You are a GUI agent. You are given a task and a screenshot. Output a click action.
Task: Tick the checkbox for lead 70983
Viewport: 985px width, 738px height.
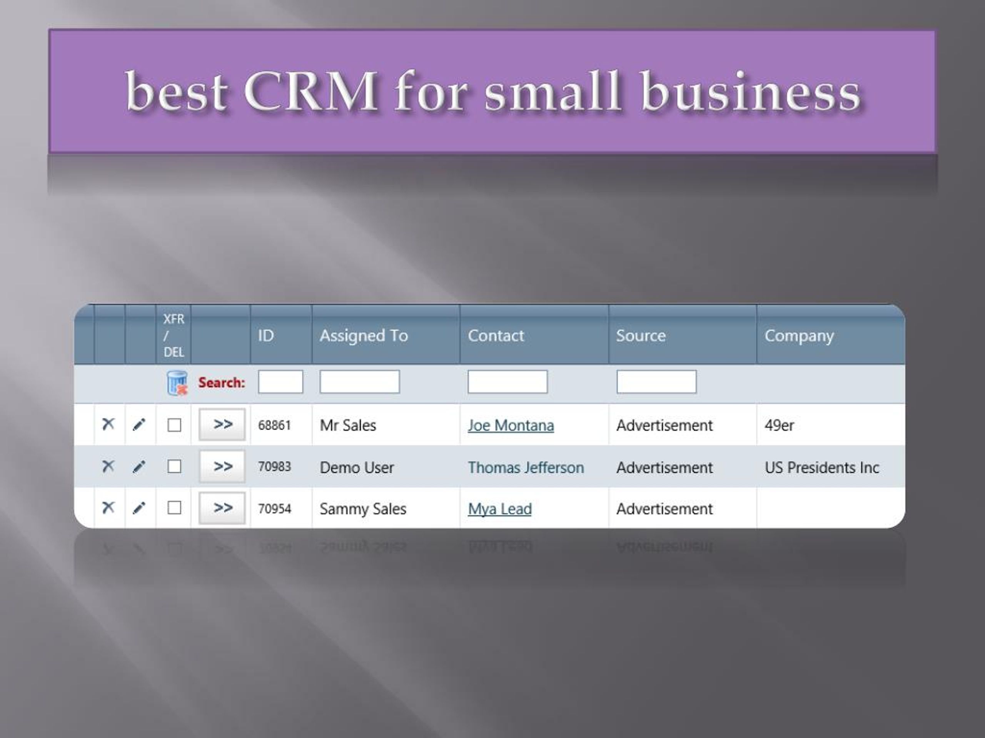click(174, 467)
